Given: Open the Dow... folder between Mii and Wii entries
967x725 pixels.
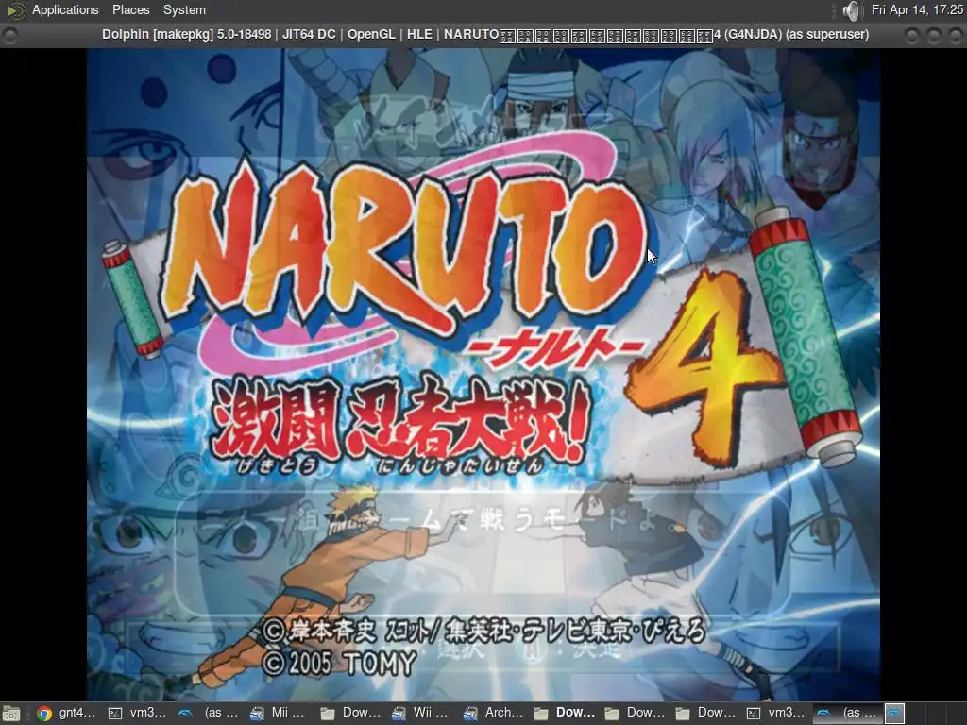Looking at the screenshot, I should tap(349, 714).
